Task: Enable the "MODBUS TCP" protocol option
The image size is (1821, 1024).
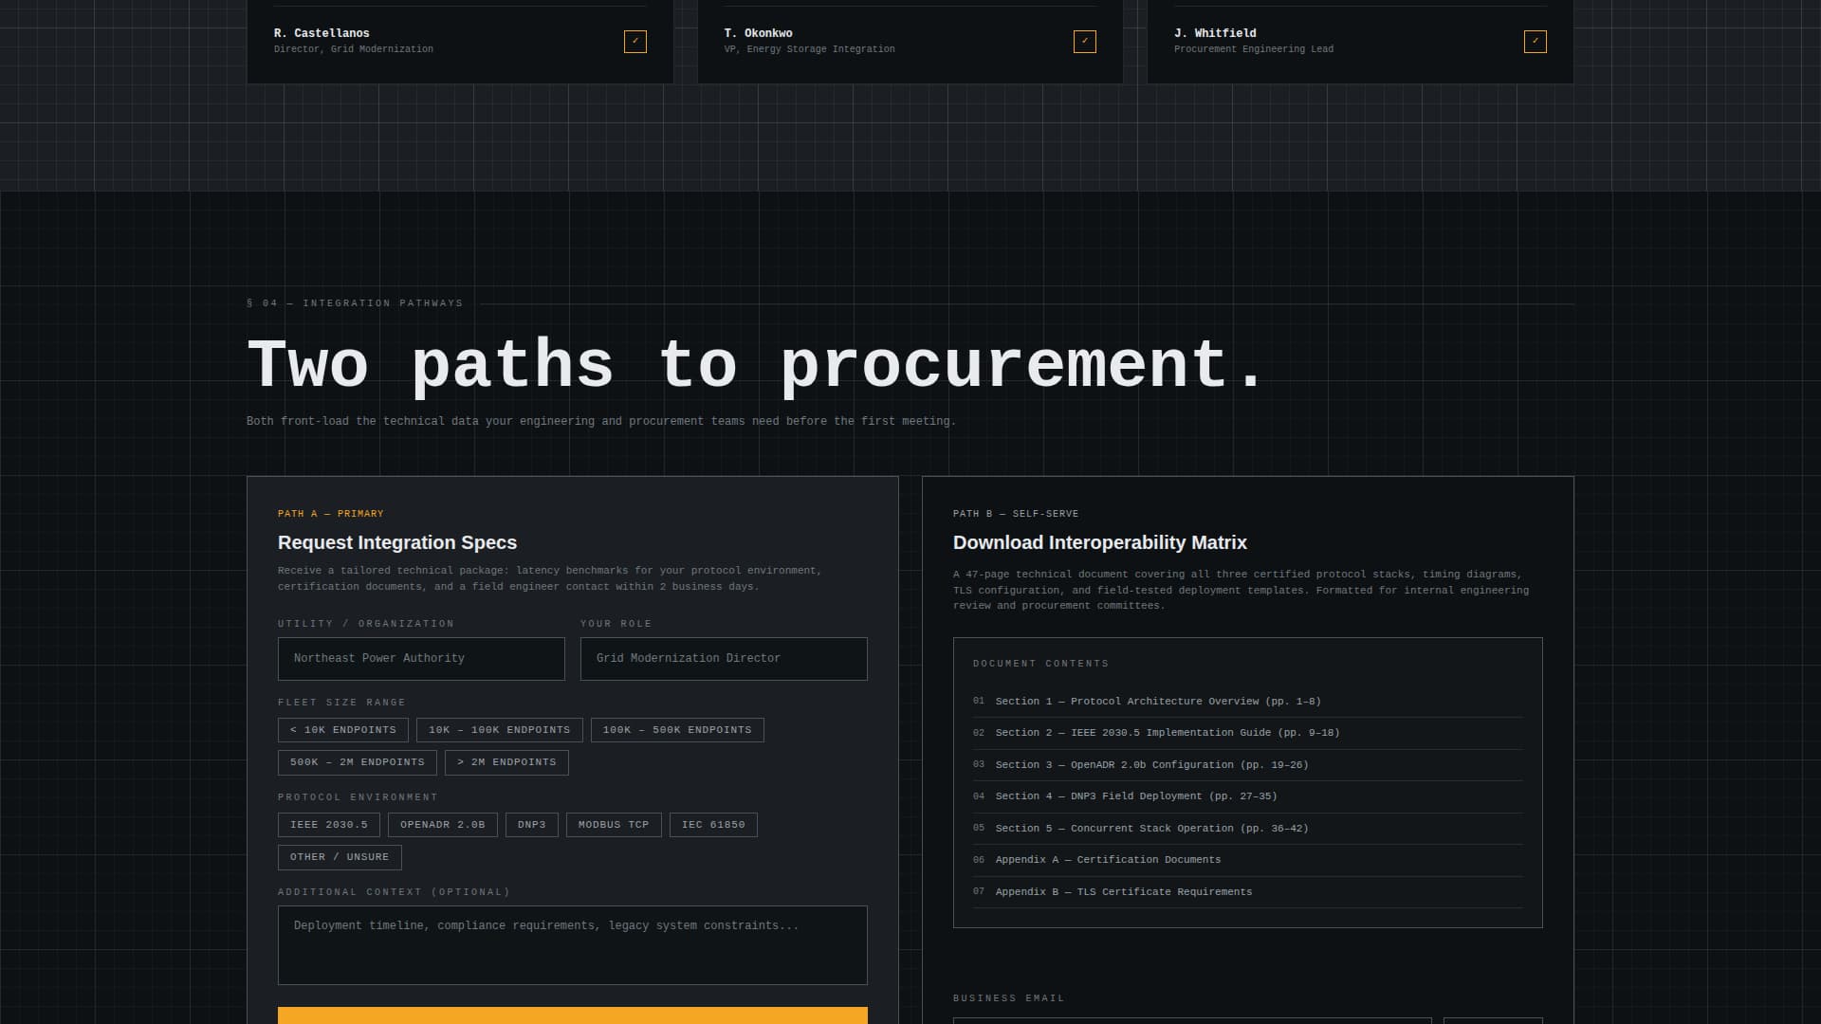Action: tap(613, 825)
